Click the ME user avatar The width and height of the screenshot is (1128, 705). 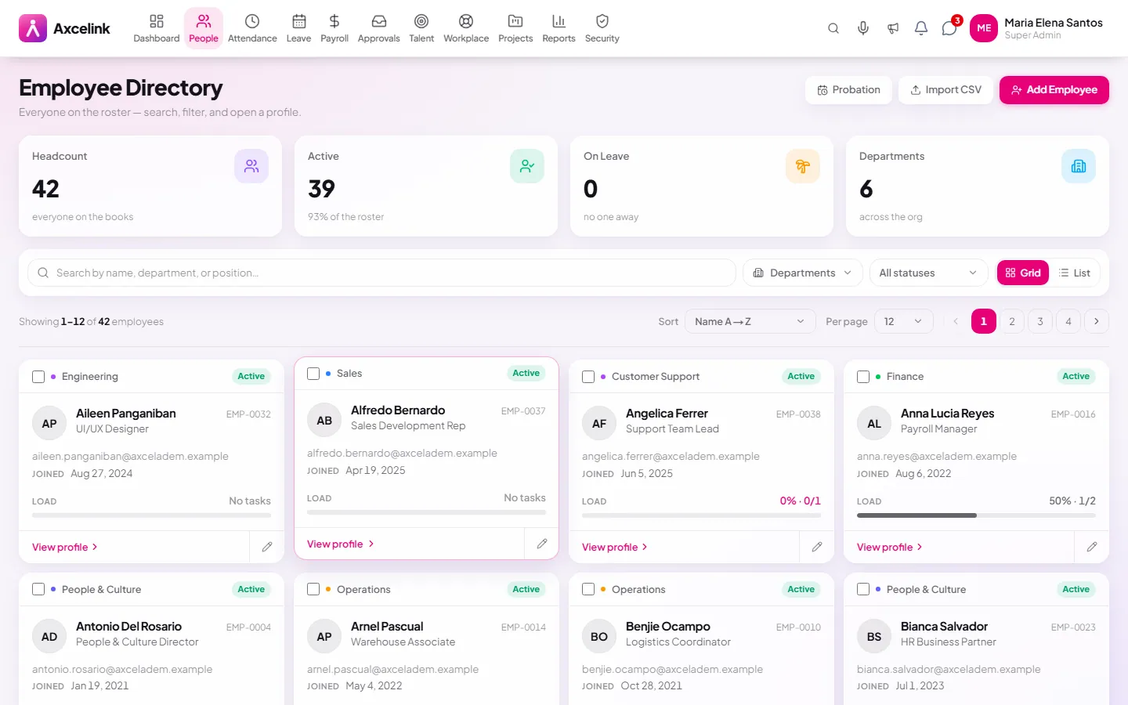(x=984, y=28)
